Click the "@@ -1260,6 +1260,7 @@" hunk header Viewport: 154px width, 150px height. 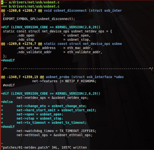(21, 11)
